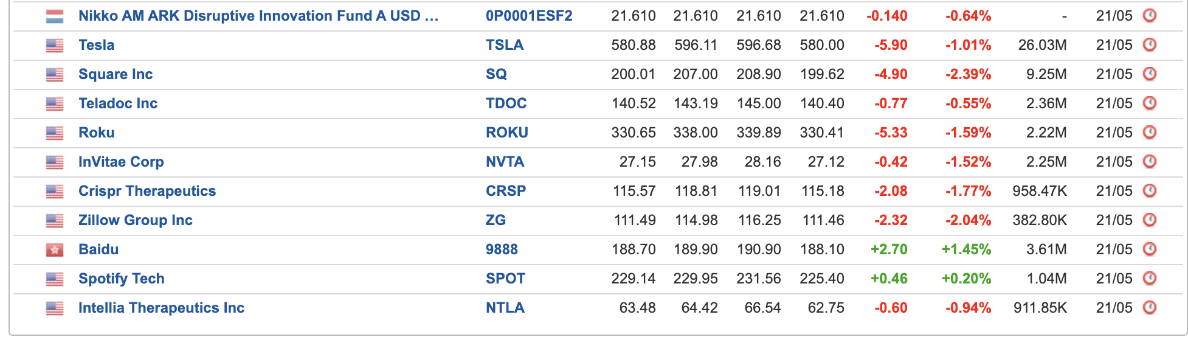Click the TSLA ticker symbol

tap(505, 45)
